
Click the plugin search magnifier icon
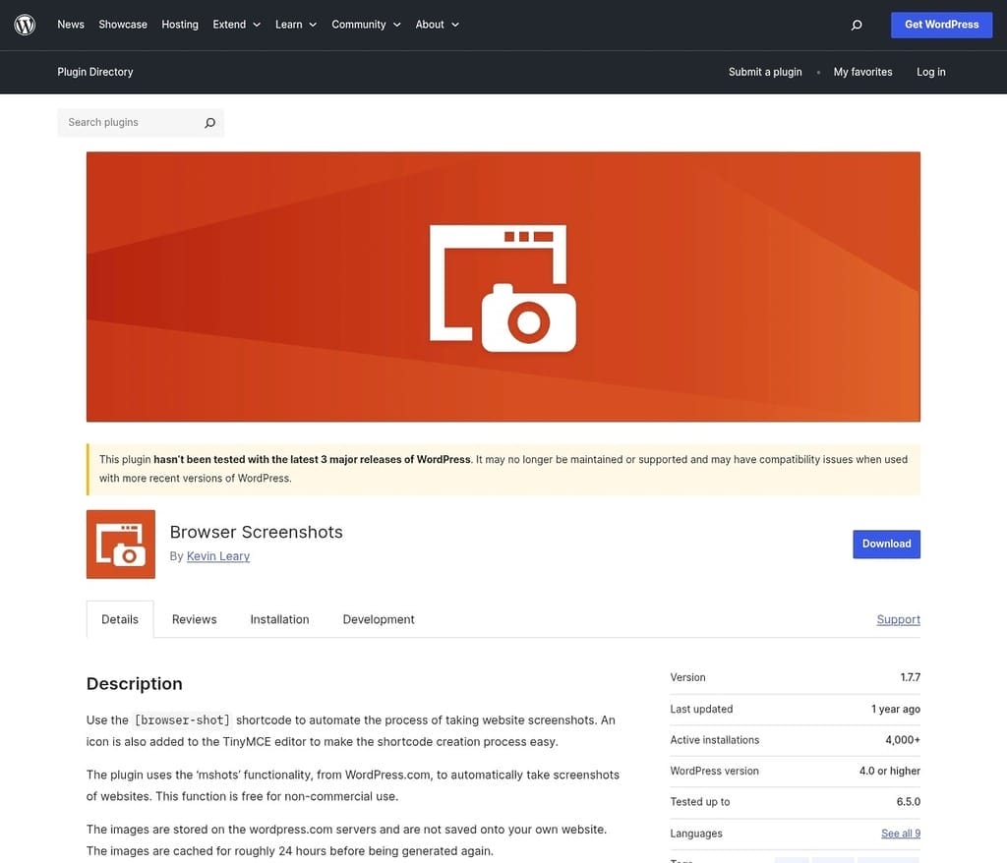point(209,123)
